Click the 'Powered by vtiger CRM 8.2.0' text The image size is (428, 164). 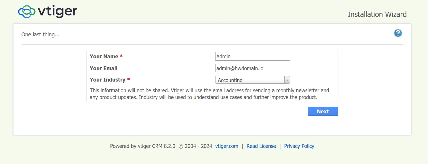point(143,146)
